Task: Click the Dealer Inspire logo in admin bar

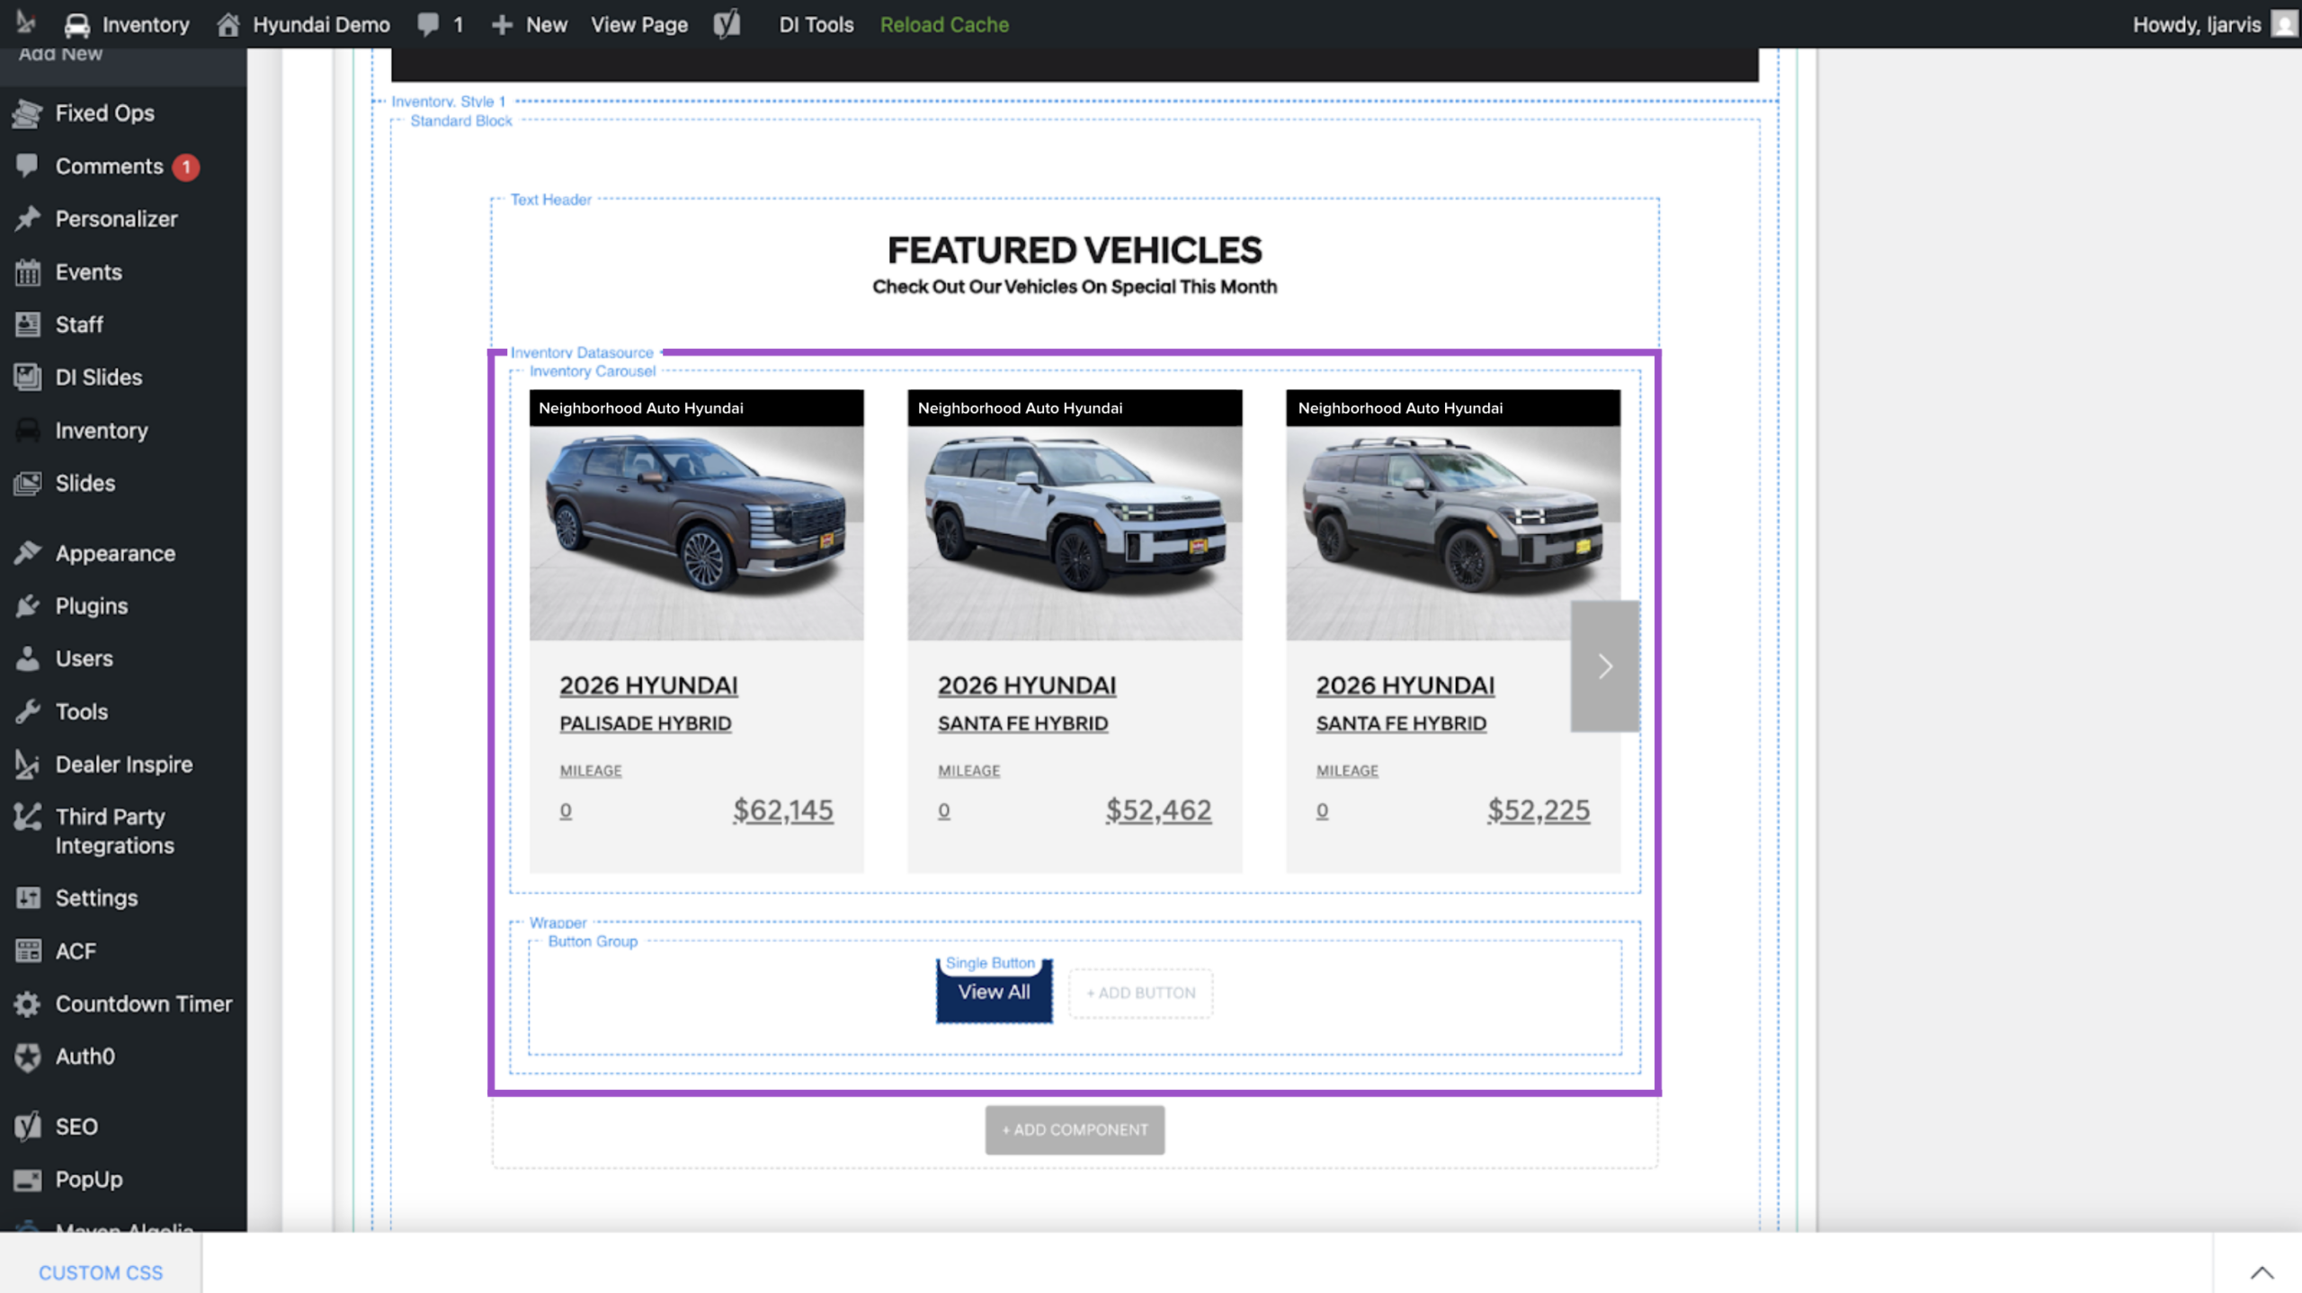Action: click(x=26, y=23)
